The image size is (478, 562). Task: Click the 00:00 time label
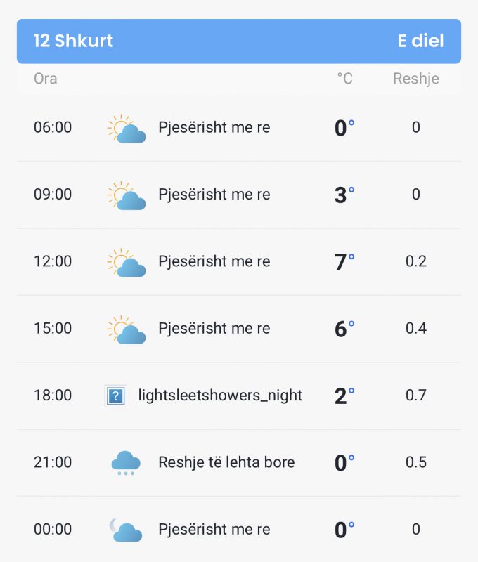click(53, 530)
